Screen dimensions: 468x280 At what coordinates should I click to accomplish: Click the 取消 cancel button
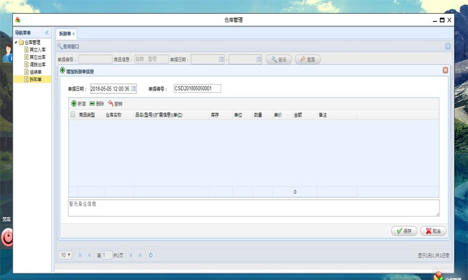433,231
